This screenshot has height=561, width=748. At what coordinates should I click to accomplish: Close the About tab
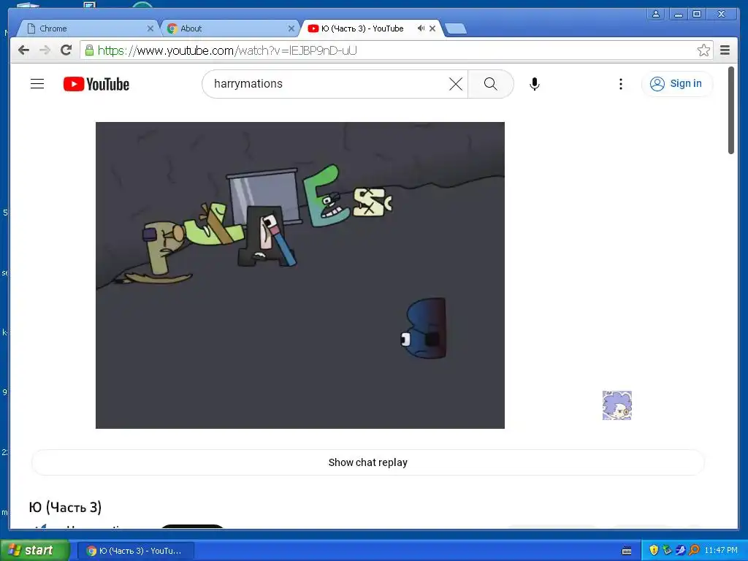[x=291, y=28]
